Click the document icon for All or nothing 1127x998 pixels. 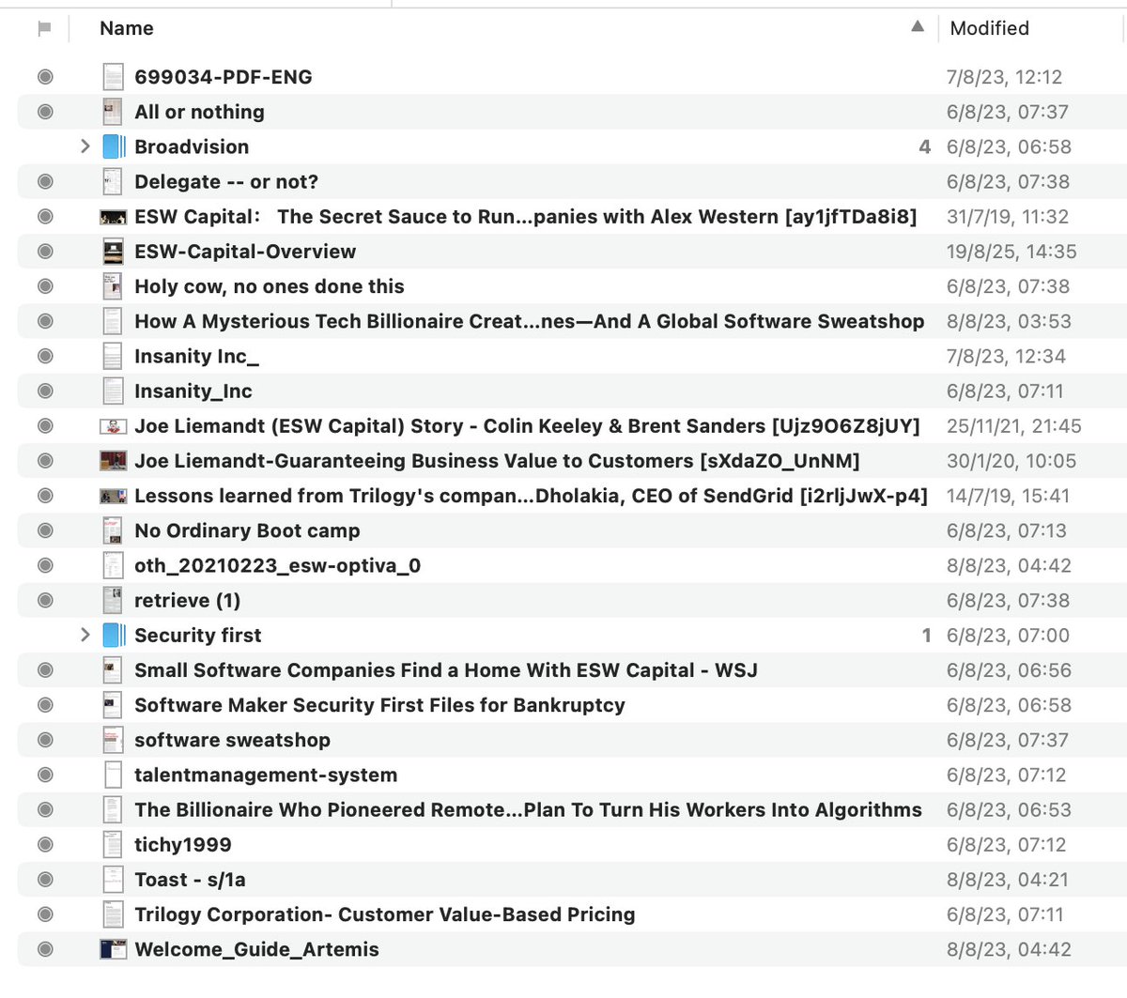pyautogui.click(x=113, y=112)
